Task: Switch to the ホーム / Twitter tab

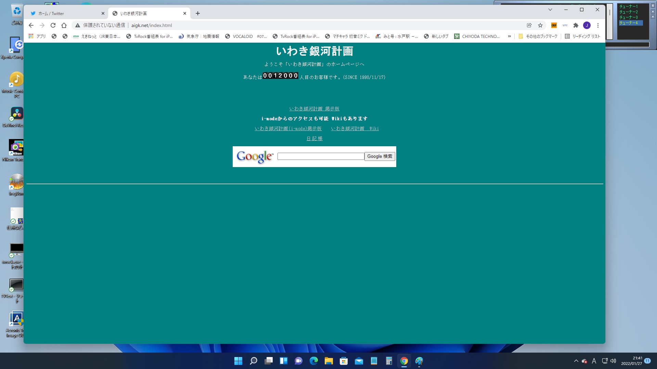Action: point(67,13)
